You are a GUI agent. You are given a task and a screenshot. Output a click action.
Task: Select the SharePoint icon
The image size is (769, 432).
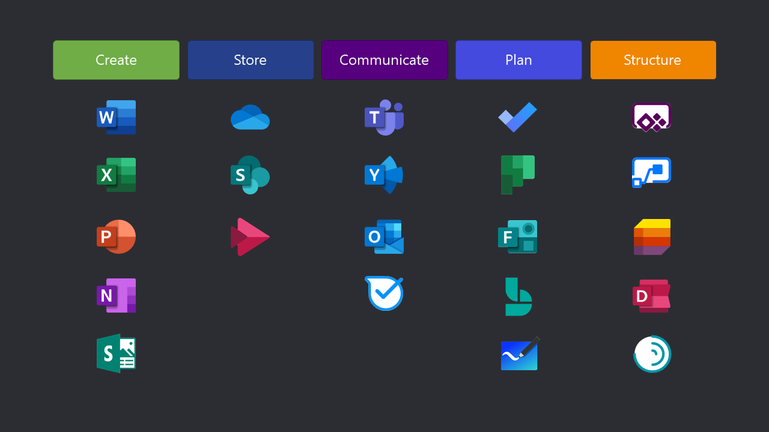pyautogui.click(x=250, y=175)
